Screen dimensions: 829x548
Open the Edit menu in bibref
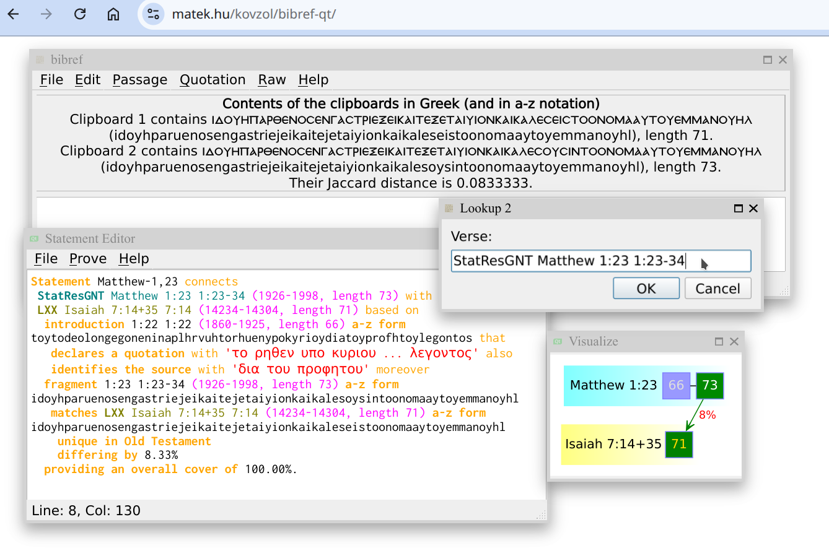[87, 80]
